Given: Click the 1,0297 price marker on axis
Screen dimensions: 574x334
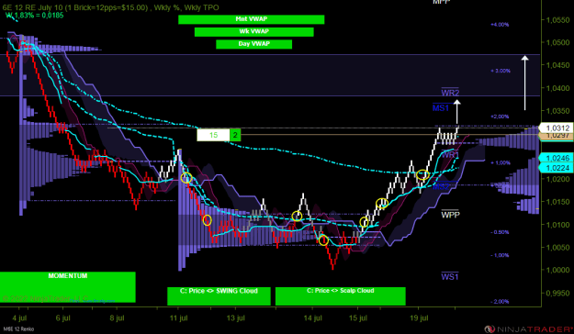Looking at the screenshot, I should [x=557, y=136].
